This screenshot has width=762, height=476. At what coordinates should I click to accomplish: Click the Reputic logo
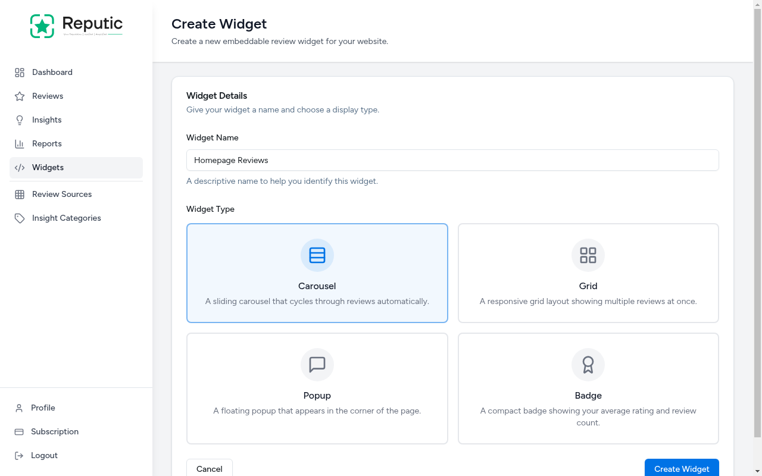76,26
